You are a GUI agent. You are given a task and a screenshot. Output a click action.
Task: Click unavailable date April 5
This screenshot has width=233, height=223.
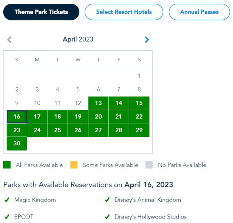(x=78, y=90)
